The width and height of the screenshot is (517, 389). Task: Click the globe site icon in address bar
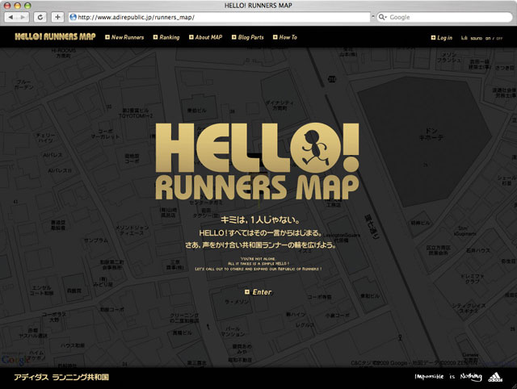pos(74,17)
